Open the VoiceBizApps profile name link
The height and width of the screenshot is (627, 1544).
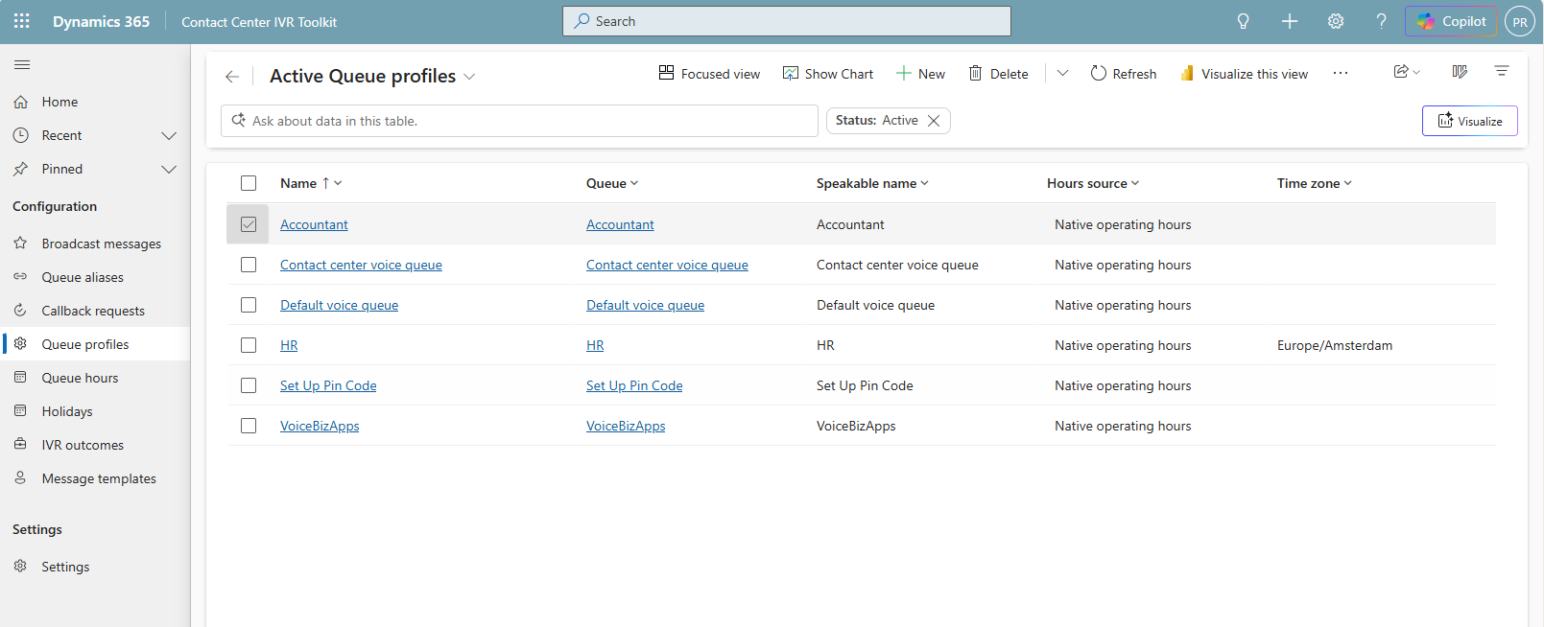pyautogui.click(x=320, y=426)
